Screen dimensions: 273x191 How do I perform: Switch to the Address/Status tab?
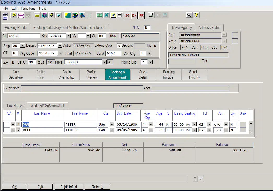(x=209, y=28)
